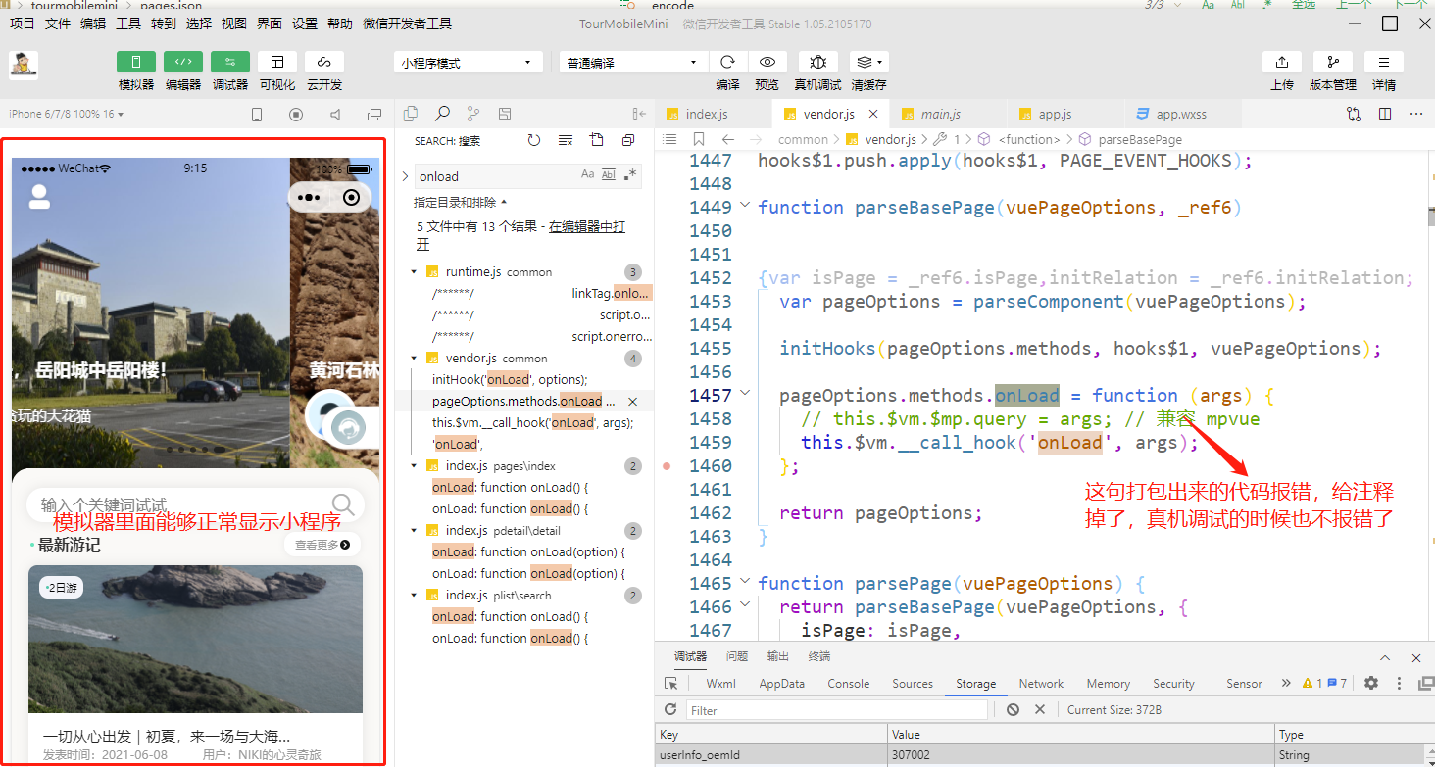
Task: Toggle the 调试器 debugger panel button
Action: click(x=230, y=62)
